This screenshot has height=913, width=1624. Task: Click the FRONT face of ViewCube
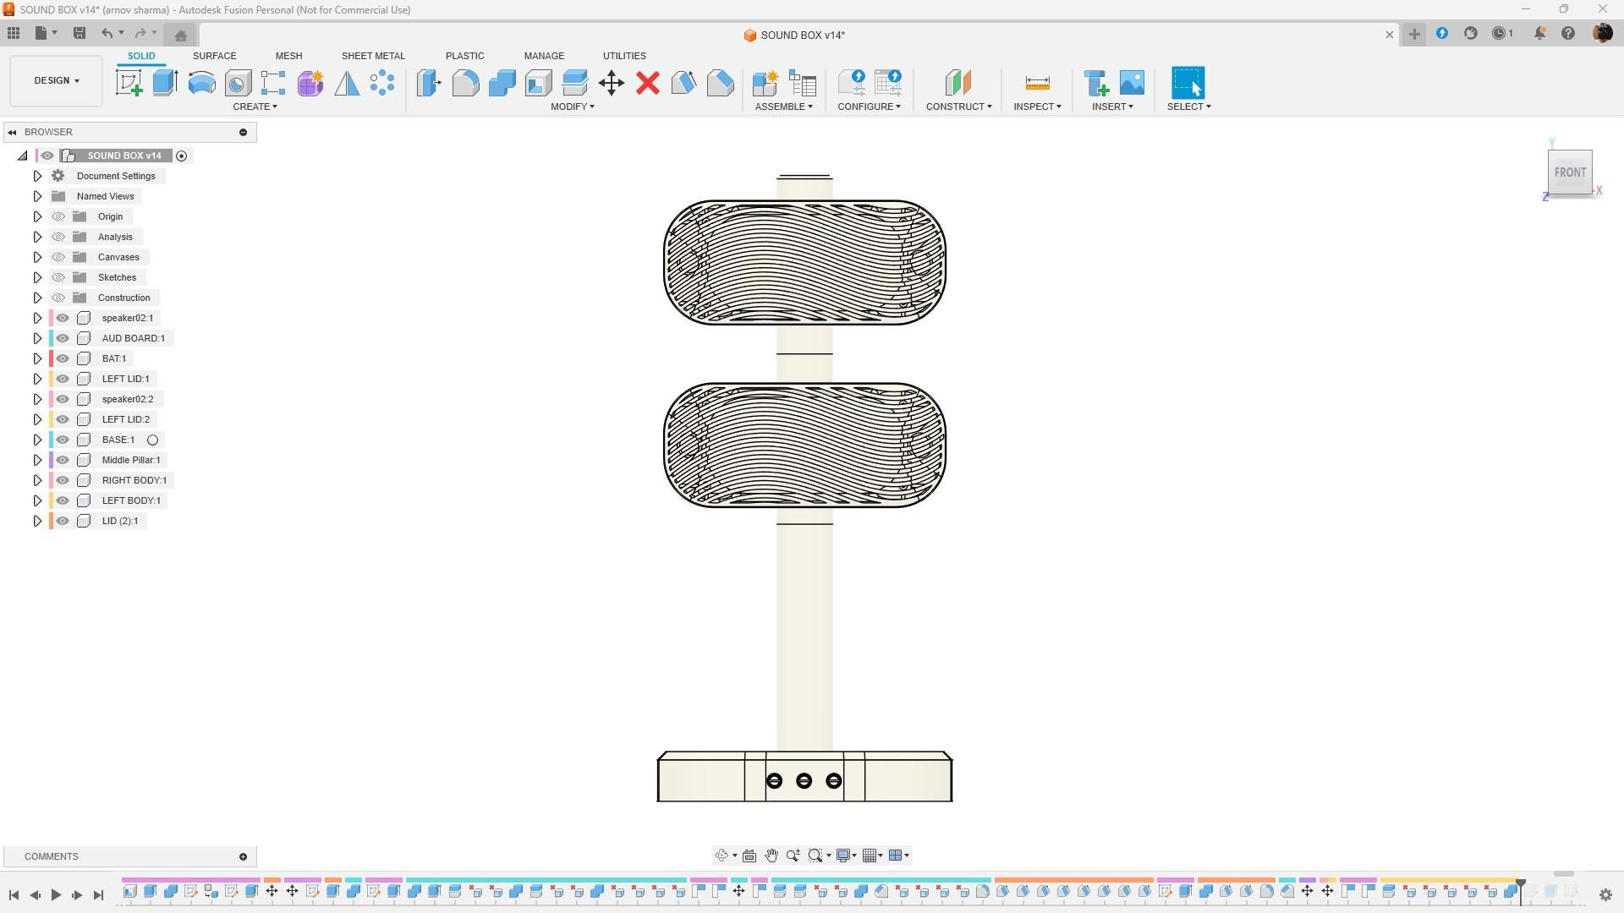coord(1570,172)
